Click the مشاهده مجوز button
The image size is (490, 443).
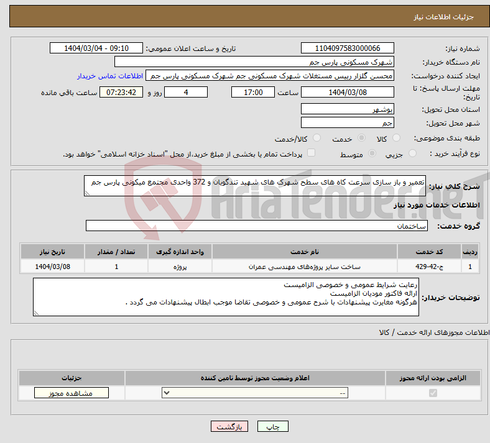[72, 393]
